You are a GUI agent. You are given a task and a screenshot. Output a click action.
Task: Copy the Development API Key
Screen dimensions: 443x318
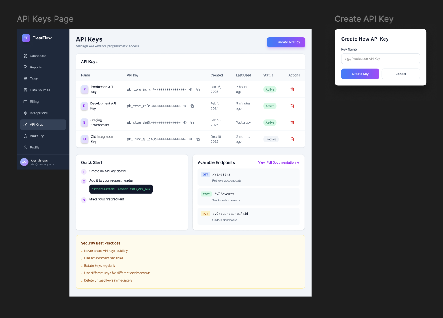click(x=192, y=106)
